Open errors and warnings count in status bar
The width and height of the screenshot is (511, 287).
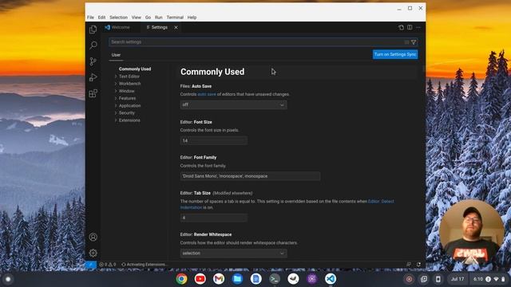108,265
